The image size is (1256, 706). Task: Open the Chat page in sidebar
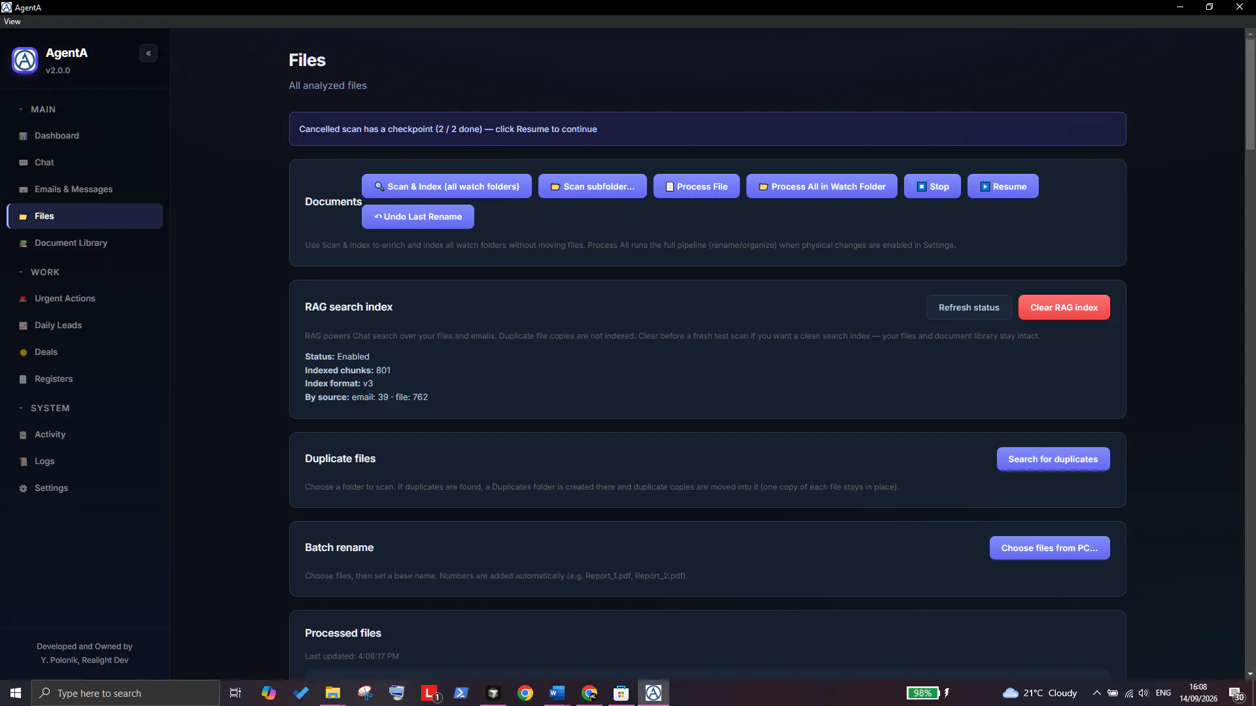click(x=84, y=163)
